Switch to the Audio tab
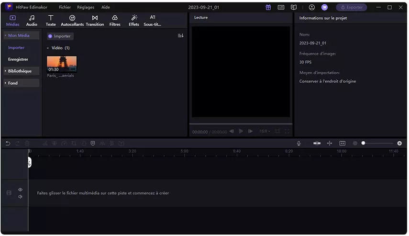 (x=32, y=21)
